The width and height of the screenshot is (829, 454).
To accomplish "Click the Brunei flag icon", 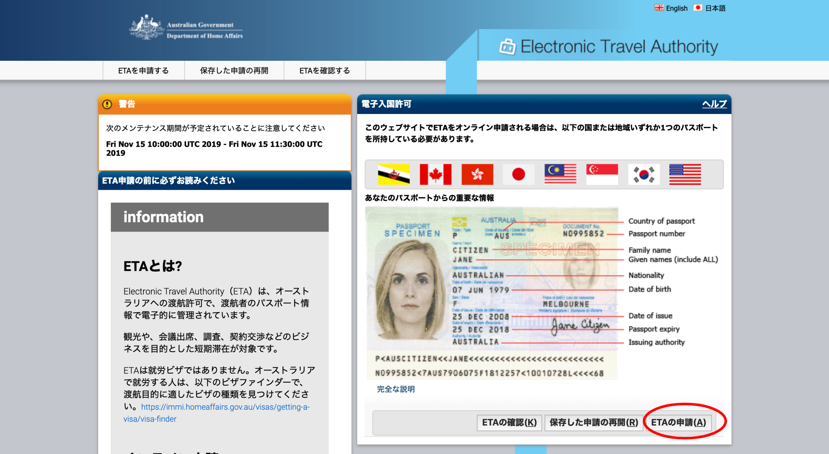I will pos(394,174).
